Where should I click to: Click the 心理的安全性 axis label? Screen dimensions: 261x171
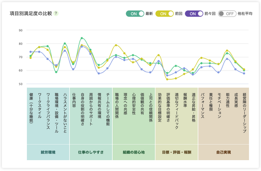133,104
